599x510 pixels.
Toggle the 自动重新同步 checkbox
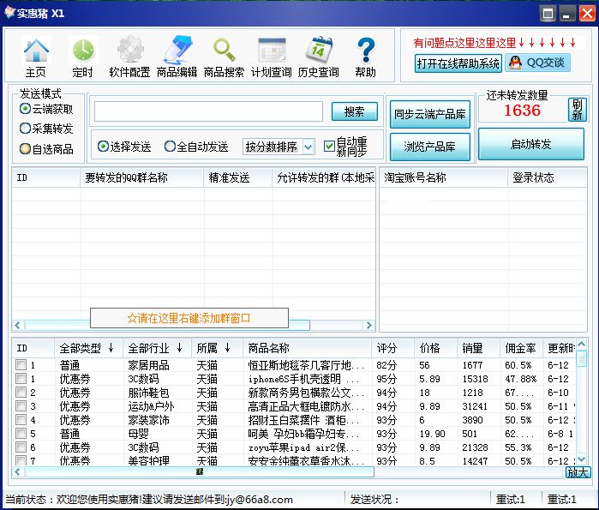(x=329, y=147)
